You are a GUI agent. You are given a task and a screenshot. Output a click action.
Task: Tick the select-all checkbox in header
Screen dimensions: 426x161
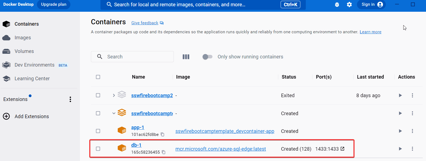(x=98, y=77)
